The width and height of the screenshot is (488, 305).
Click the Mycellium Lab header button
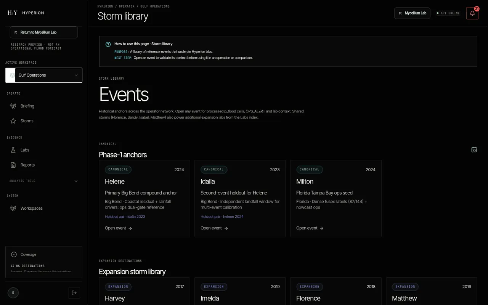(x=412, y=13)
